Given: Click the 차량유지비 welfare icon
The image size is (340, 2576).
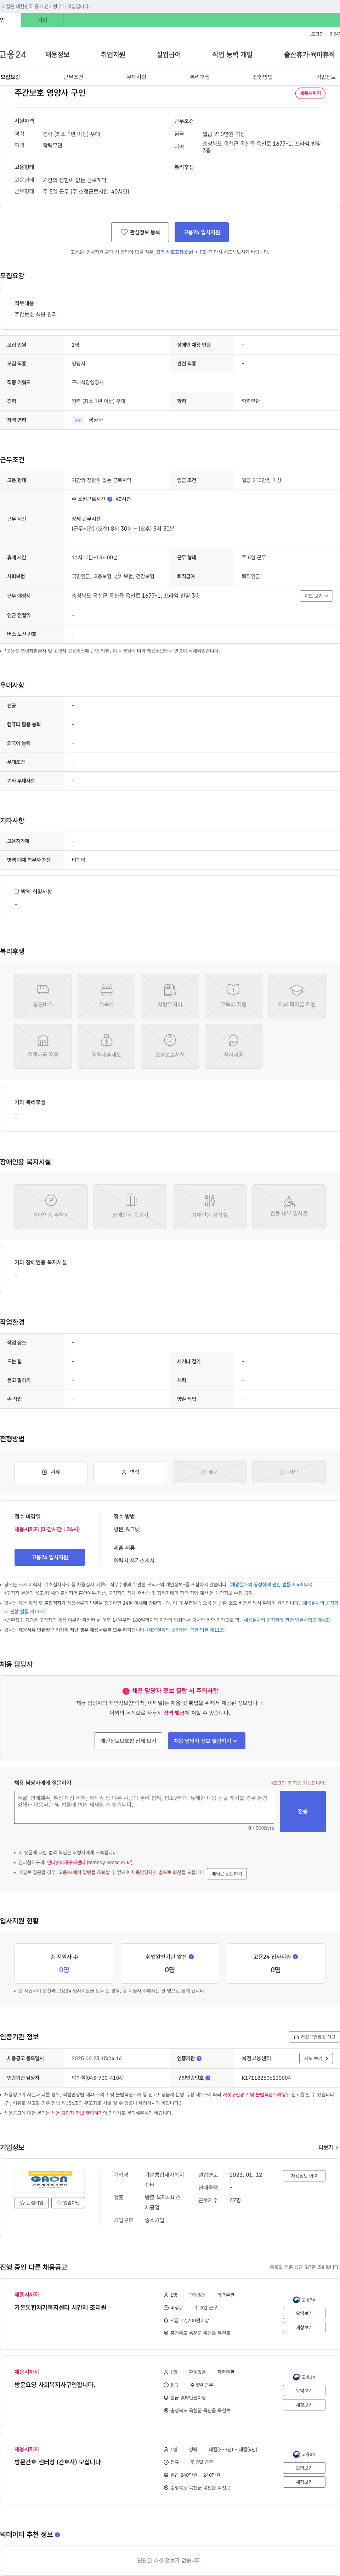Looking at the screenshot, I should pos(170,996).
